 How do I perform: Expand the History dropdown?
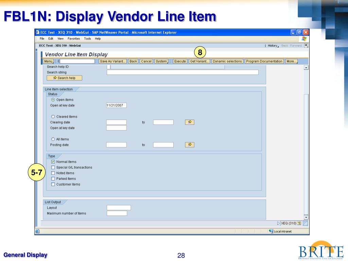tap(273, 46)
